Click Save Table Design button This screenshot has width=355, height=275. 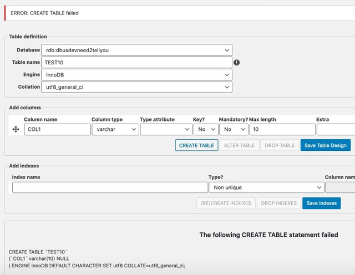click(x=326, y=145)
